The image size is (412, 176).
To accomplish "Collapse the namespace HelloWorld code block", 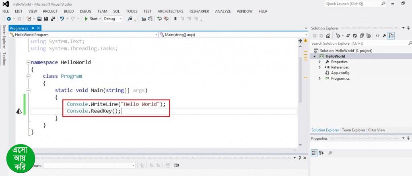I will tap(28, 62).
